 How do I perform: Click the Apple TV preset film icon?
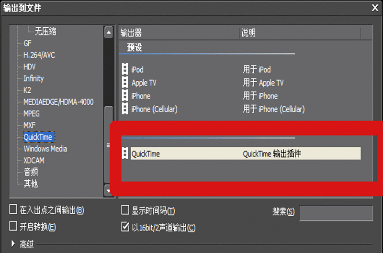point(125,82)
